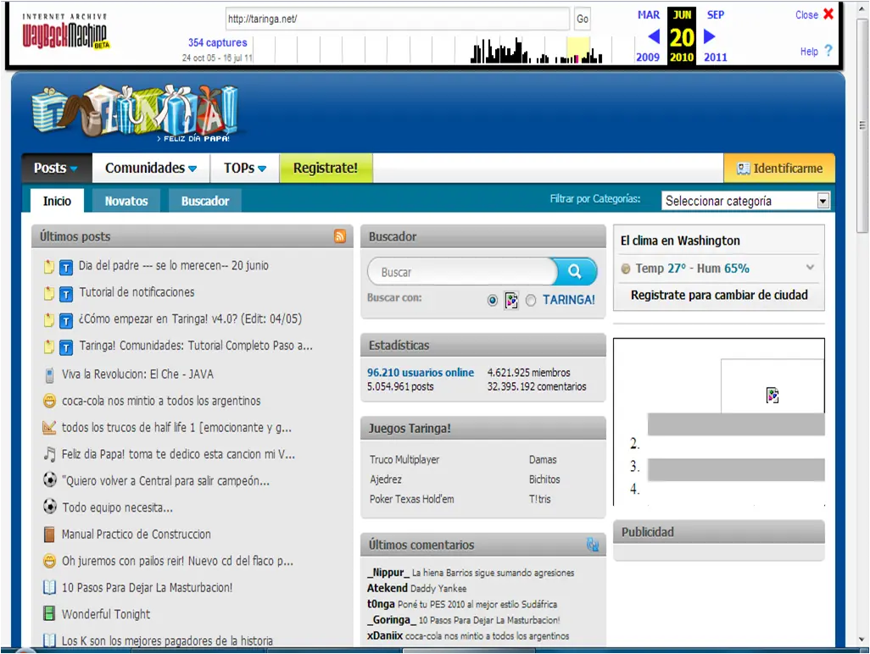Click the Help question mark icon
The height and width of the screenshot is (654, 870).
coord(828,51)
